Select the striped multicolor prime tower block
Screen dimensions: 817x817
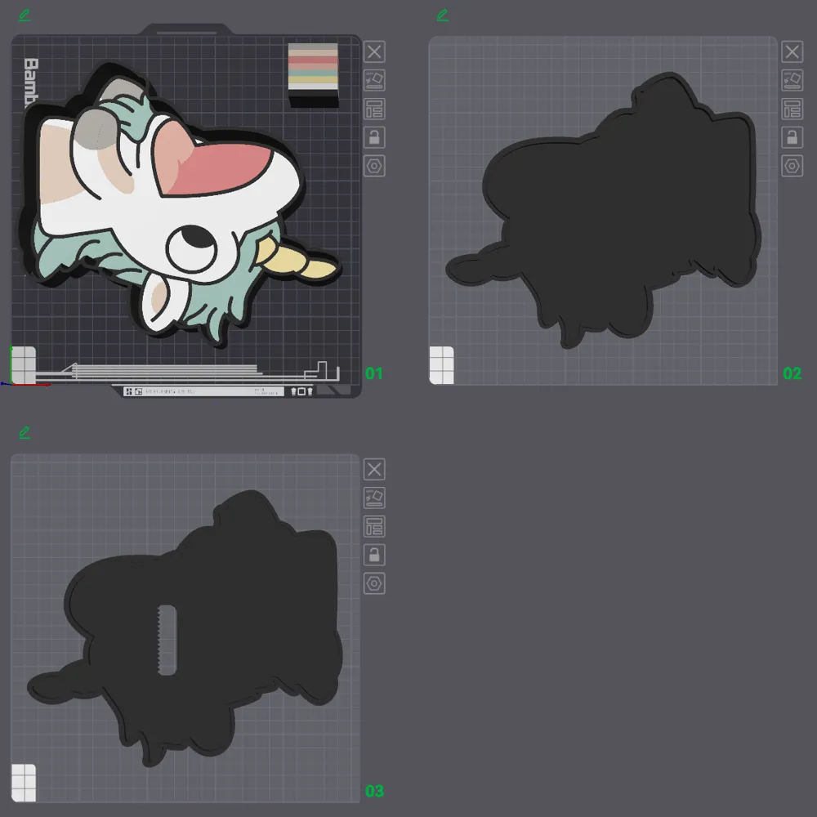pyautogui.click(x=313, y=75)
